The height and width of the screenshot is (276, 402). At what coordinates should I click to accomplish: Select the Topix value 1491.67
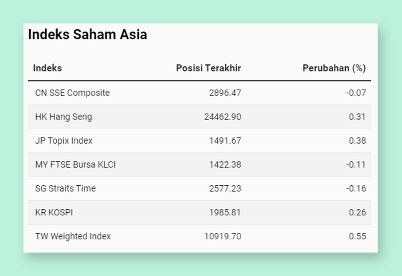click(x=225, y=141)
